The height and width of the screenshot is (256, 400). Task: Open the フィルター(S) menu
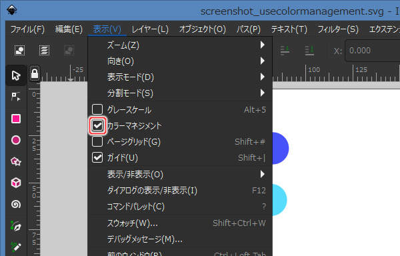338,29
